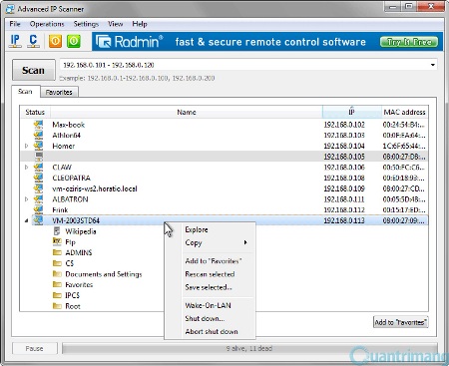Click the green power toolbar icon
Screen dimensions: 449x366
pos(74,41)
